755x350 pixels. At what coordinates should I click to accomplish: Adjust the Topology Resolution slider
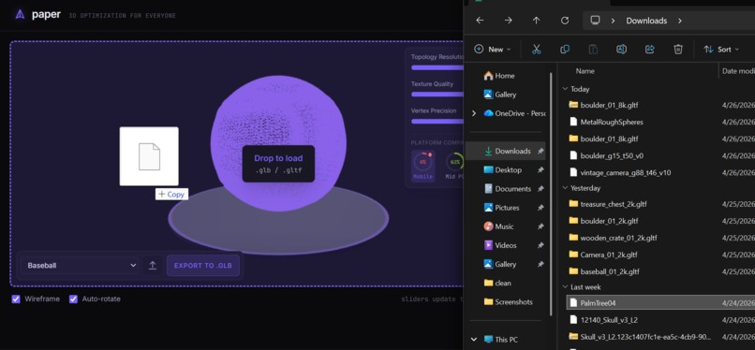click(437, 67)
